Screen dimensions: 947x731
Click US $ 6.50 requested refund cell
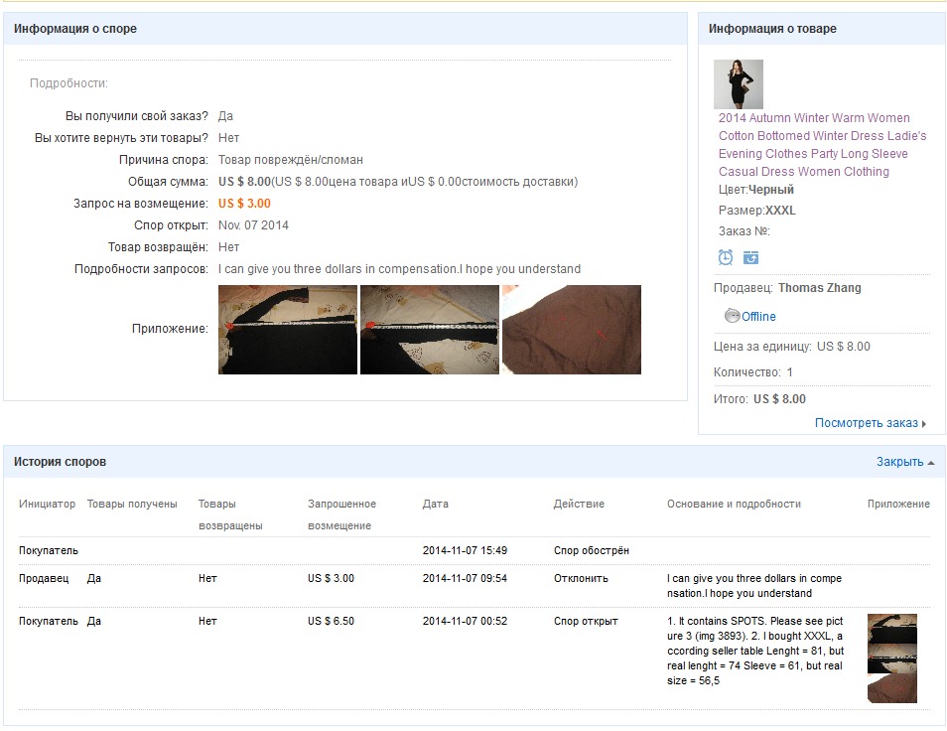pos(331,621)
